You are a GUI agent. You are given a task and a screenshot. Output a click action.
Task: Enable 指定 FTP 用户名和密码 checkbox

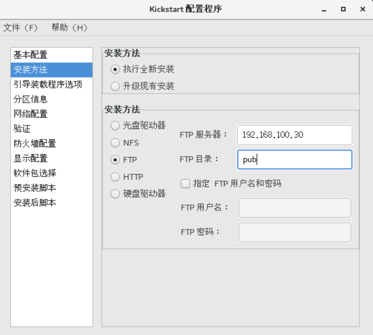pos(185,184)
